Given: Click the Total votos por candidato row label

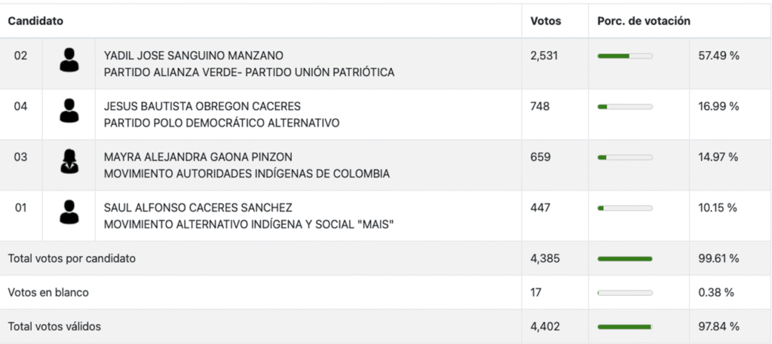Looking at the screenshot, I should (72, 258).
